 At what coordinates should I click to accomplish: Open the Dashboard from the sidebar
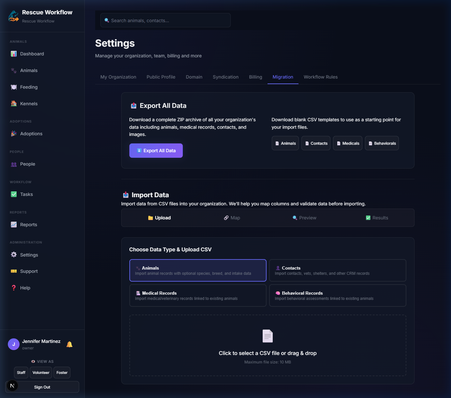click(x=32, y=54)
